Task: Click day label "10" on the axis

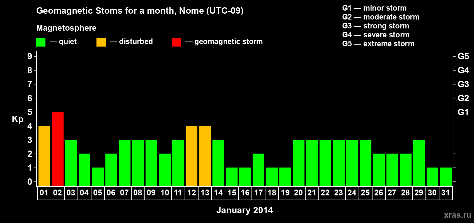Action: pos(165,193)
